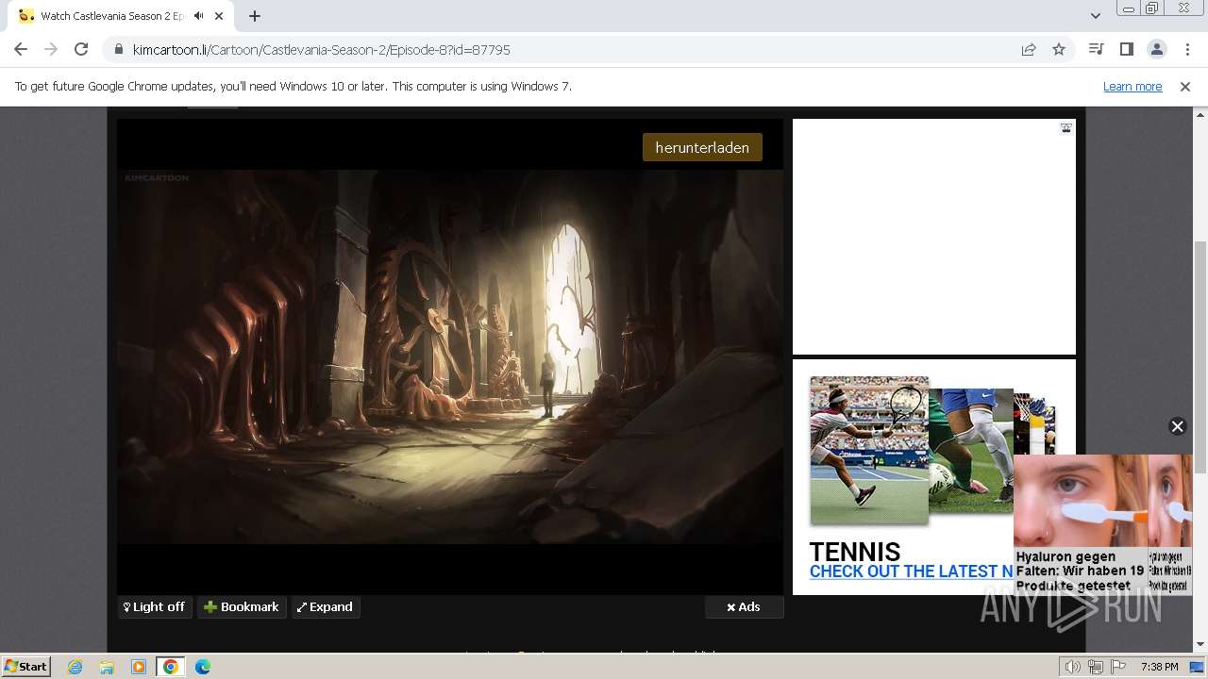
Task: Open the Windows Start menu
Action: pyautogui.click(x=26, y=667)
